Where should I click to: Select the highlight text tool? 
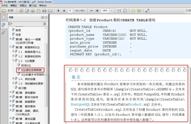point(139,11)
